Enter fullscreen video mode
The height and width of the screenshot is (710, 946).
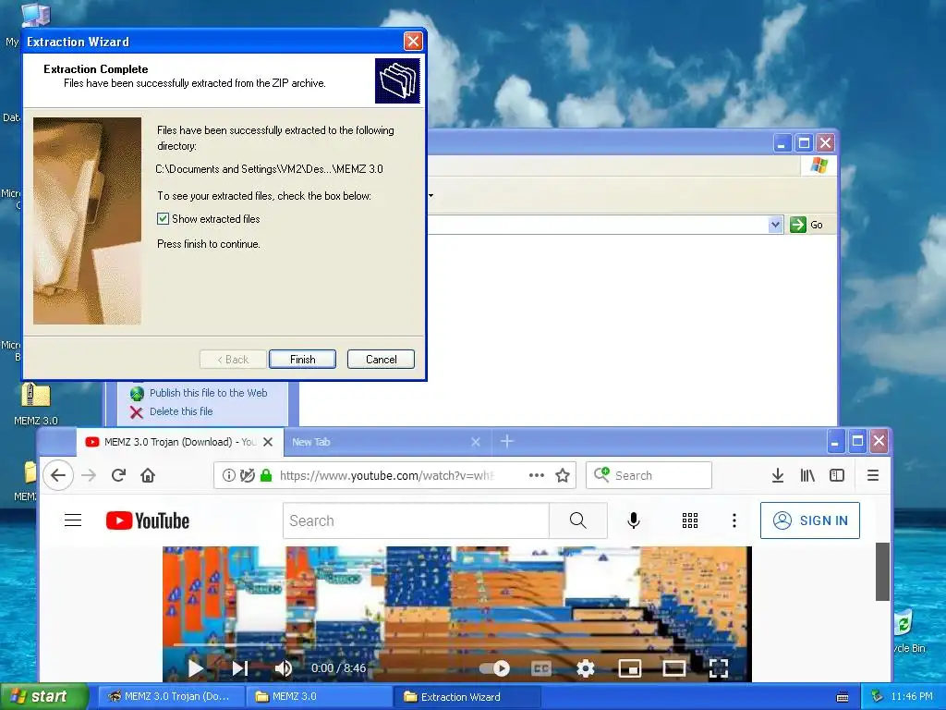click(x=719, y=668)
